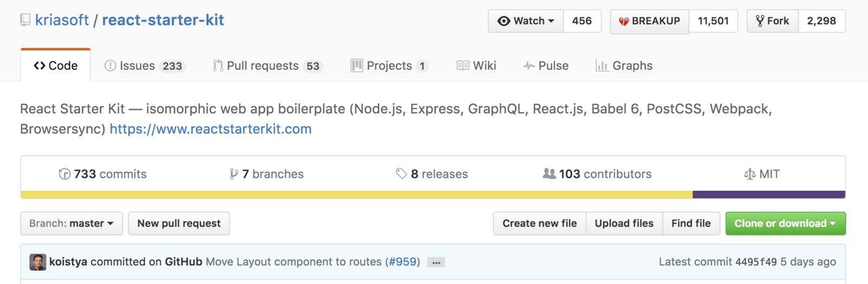Viewport: 868px width, 284px height.
Task: Expand the commit message ellipsis
Action: (436, 262)
